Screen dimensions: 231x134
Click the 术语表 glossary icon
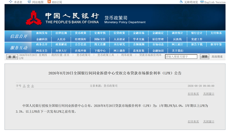tap(10, 1)
